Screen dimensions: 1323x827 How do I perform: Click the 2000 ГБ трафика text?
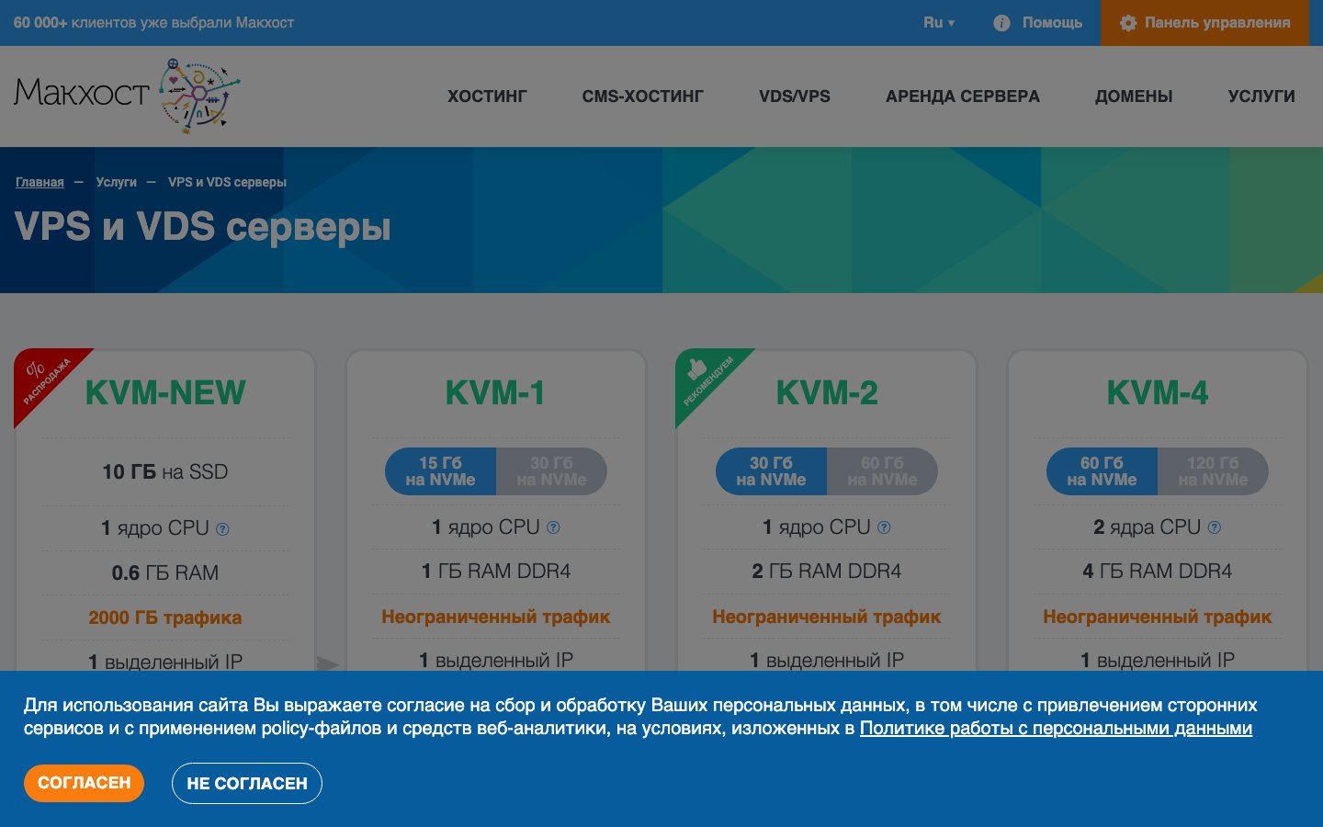pos(165,617)
